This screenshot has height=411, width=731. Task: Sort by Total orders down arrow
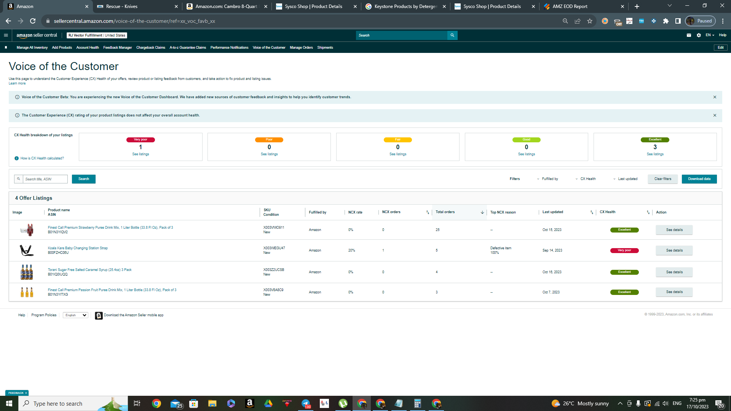tap(482, 212)
